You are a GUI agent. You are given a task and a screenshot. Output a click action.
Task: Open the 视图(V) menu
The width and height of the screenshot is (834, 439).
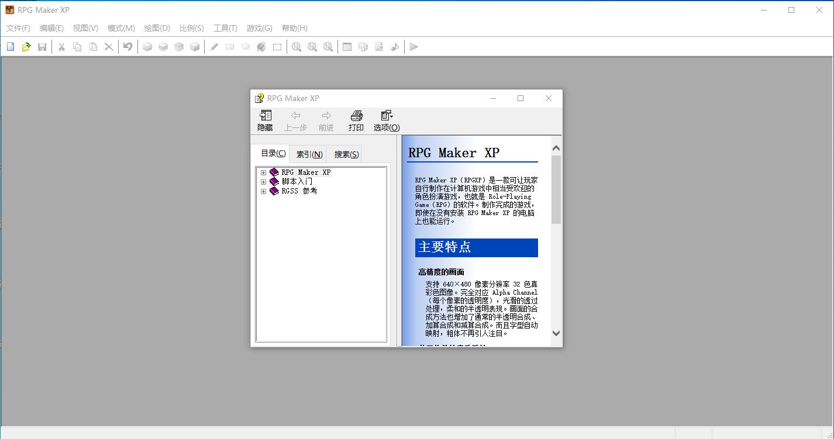click(85, 28)
